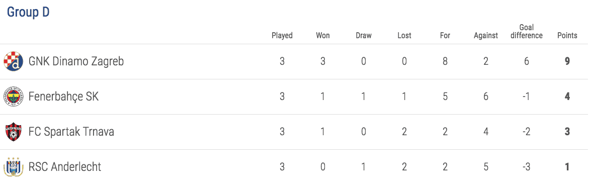Click the Goal difference column header
Screen dimensions: 595x187
point(526,32)
